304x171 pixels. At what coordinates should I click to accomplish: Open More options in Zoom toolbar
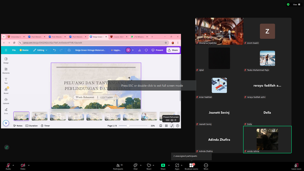(x=206, y=166)
